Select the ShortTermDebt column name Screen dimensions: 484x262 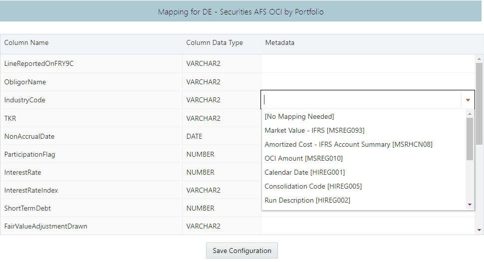pyautogui.click(x=27, y=208)
